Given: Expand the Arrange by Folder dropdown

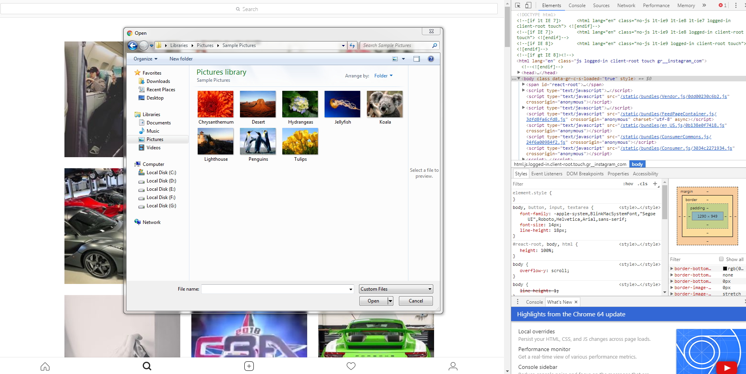Looking at the screenshot, I should pyautogui.click(x=383, y=76).
